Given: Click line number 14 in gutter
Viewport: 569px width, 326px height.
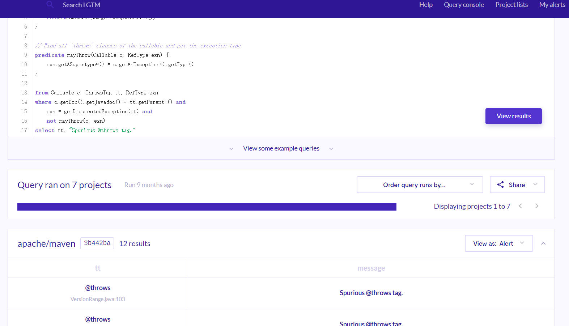Looking at the screenshot, I should 24,102.
